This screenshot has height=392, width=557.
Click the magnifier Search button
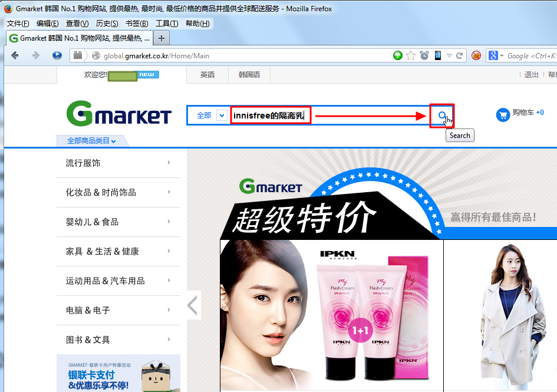click(442, 116)
